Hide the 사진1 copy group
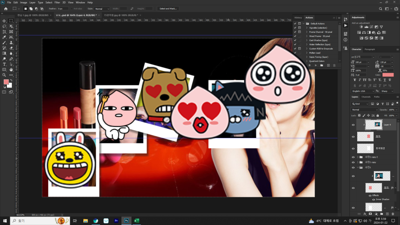400x225 pixels. [353, 162]
